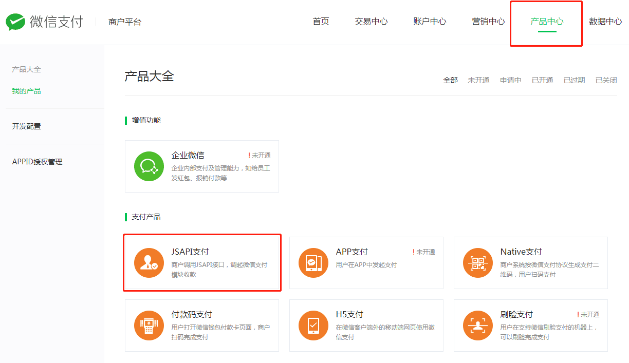This screenshot has height=363, width=629.
Task: Click the 刷脸支付 title text
Action: [516, 314]
